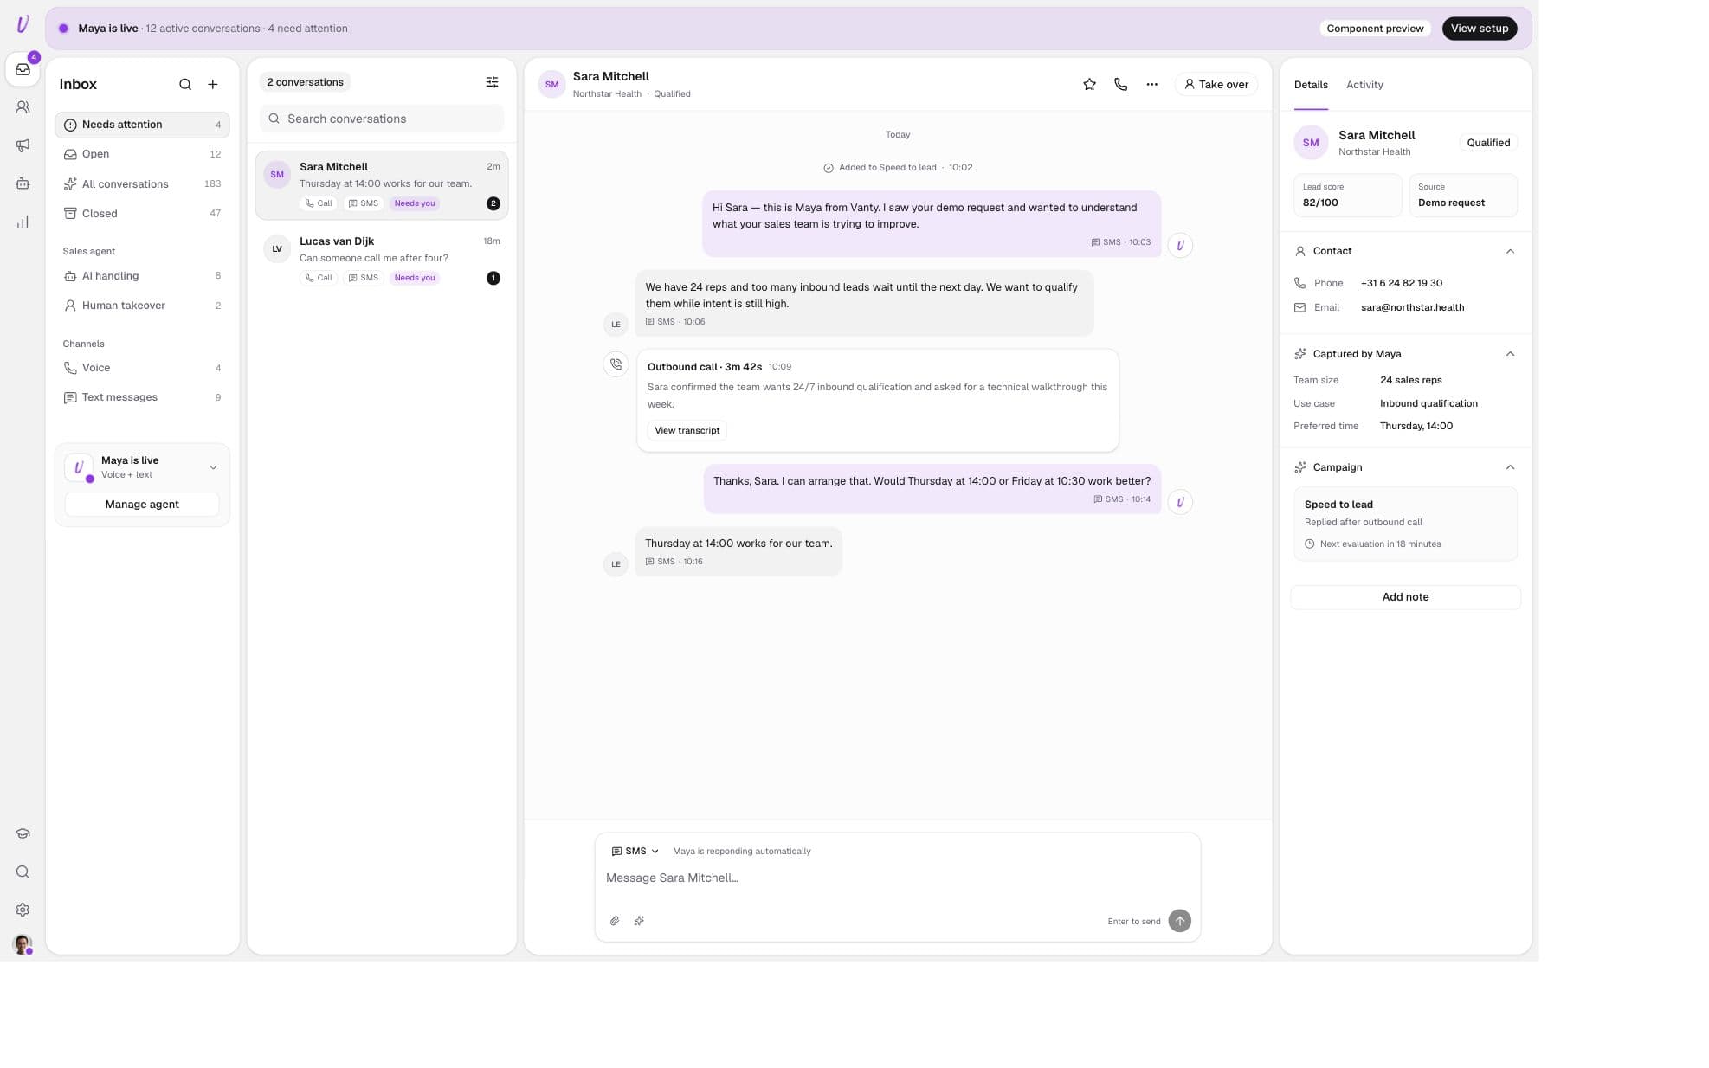Open the SMS channel dropdown in composer
The image size is (1709, 1068).
tap(635, 851)
